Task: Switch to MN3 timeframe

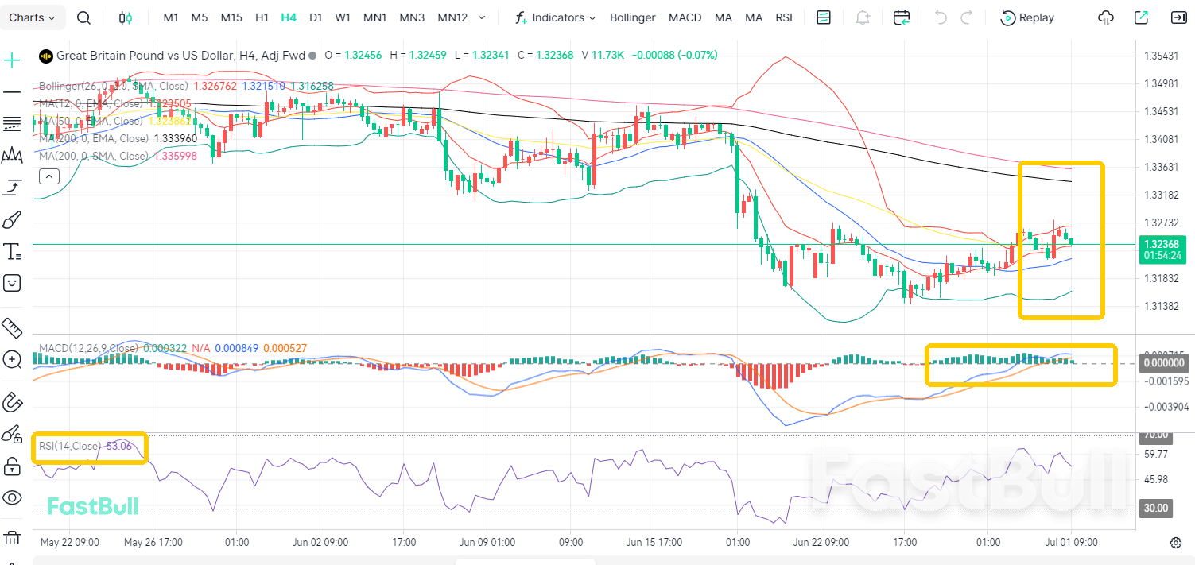Action: 412,17
